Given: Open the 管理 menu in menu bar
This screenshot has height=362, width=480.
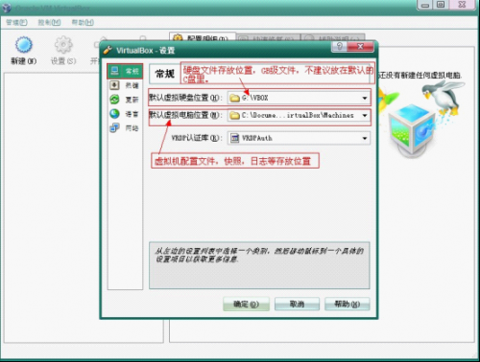Looking at the screenshot, I should (16, 22).
